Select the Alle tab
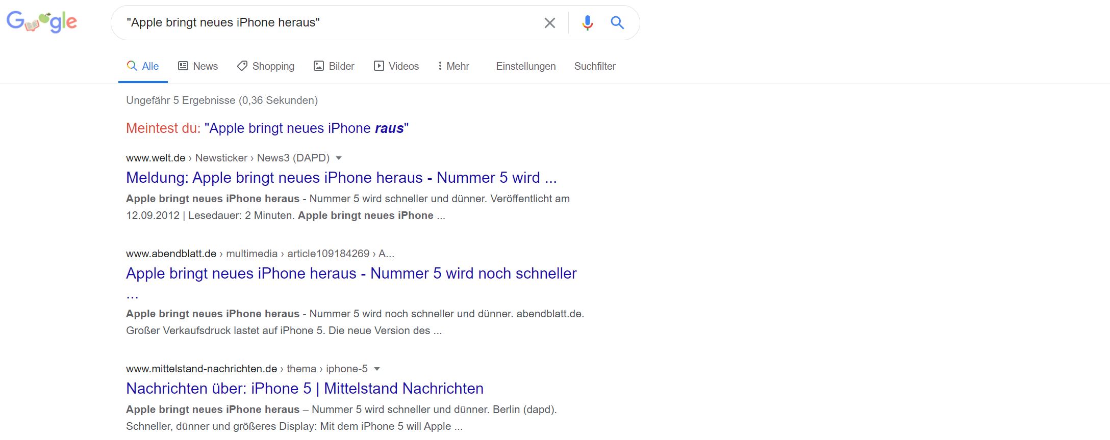The image size is (1110, 440). click(x=143, y=66)
